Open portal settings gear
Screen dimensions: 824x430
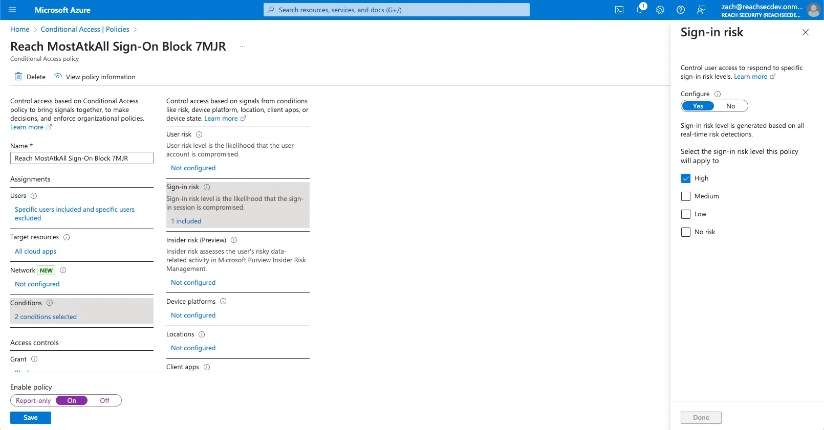pos(660,10)
